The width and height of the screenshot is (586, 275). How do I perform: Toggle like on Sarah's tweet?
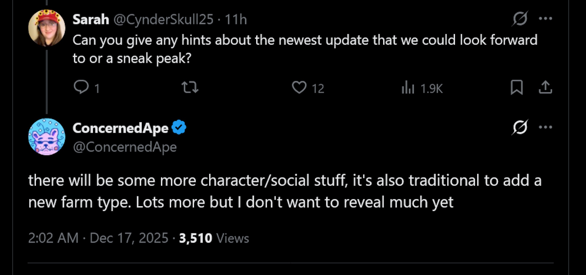pyautogui.click(x=300, y=88)
